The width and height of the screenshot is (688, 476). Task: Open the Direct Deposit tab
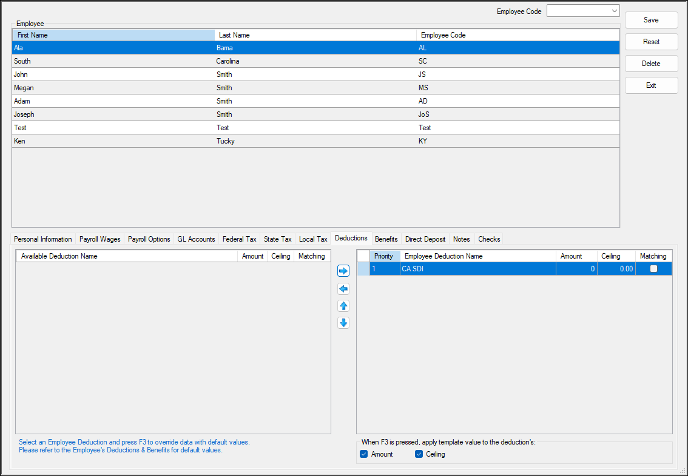pos(425,239)
